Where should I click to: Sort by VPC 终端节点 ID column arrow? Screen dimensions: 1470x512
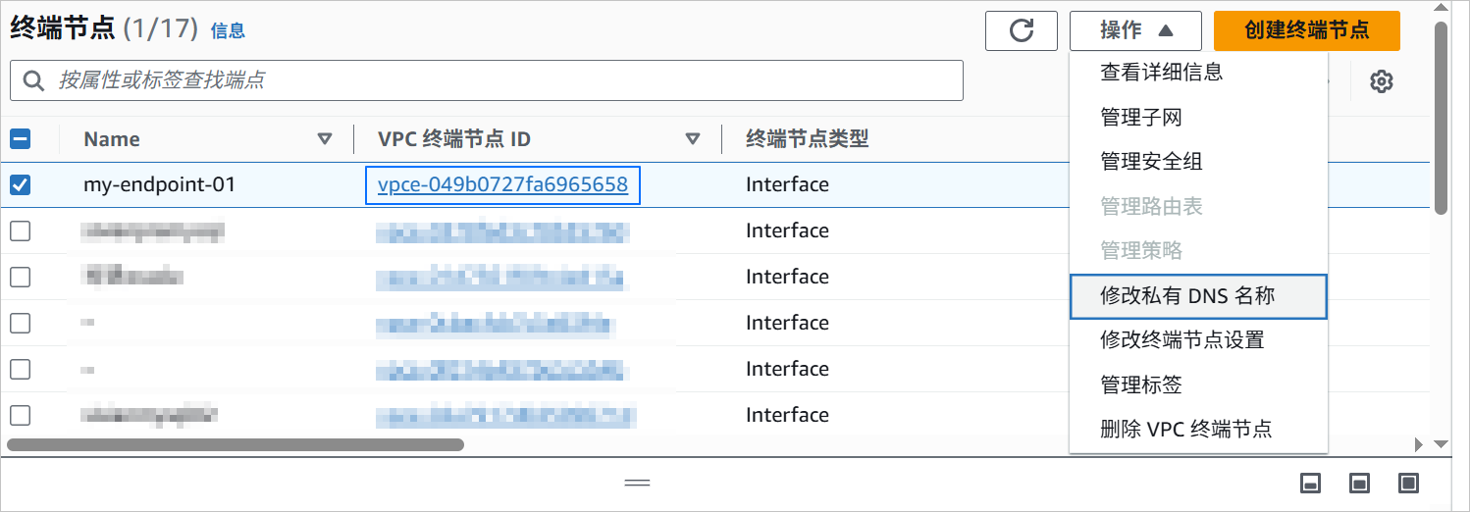click(693, 139)
